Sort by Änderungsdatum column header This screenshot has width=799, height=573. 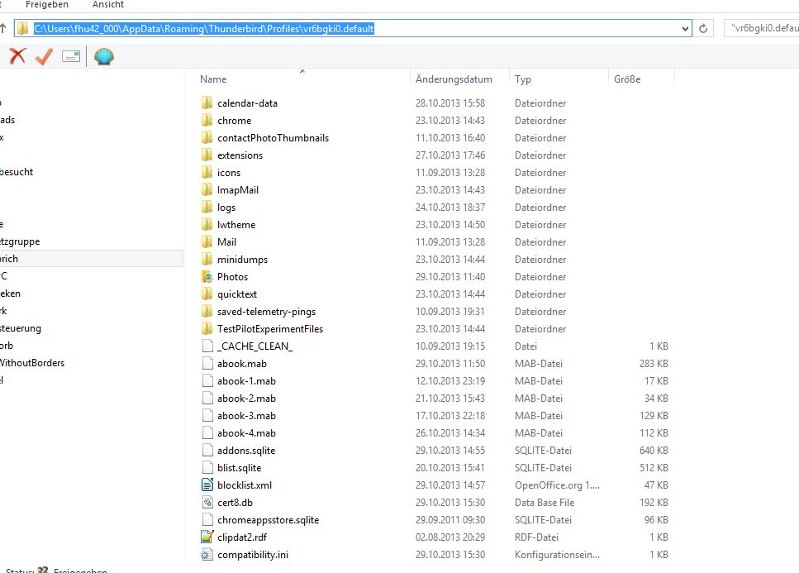pos(454,79)
